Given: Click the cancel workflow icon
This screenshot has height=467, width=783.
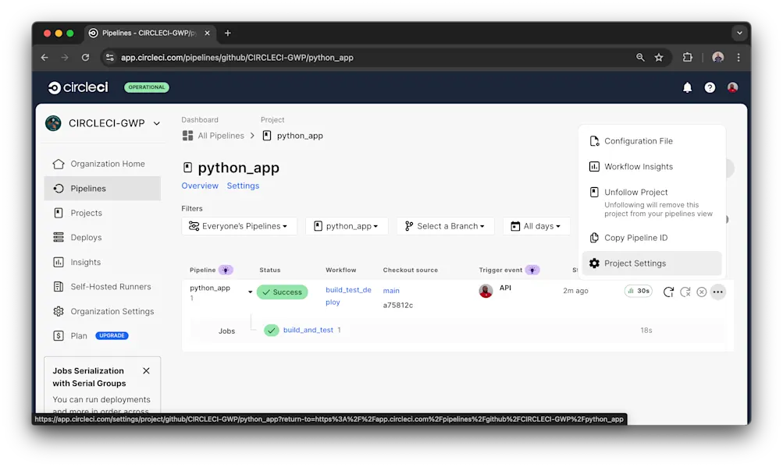Looking at the screenshot, I should tap(702, 292).
